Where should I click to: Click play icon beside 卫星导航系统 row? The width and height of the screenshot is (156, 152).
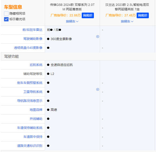(97, 89)
